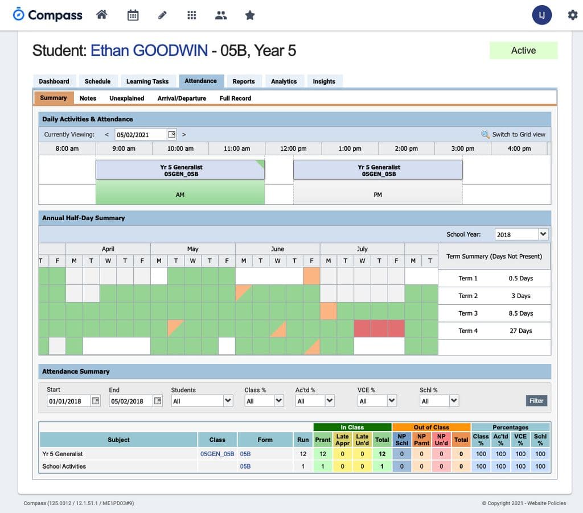Open the calendar icon in the top toolbar
Image resolution: width=583 pixels, height=513 pixels.
133,14
